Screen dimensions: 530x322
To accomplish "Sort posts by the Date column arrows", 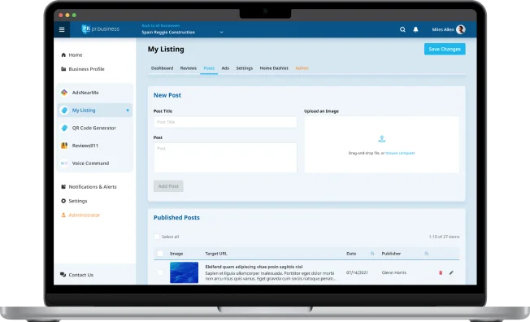I will [x=372, y=254].
